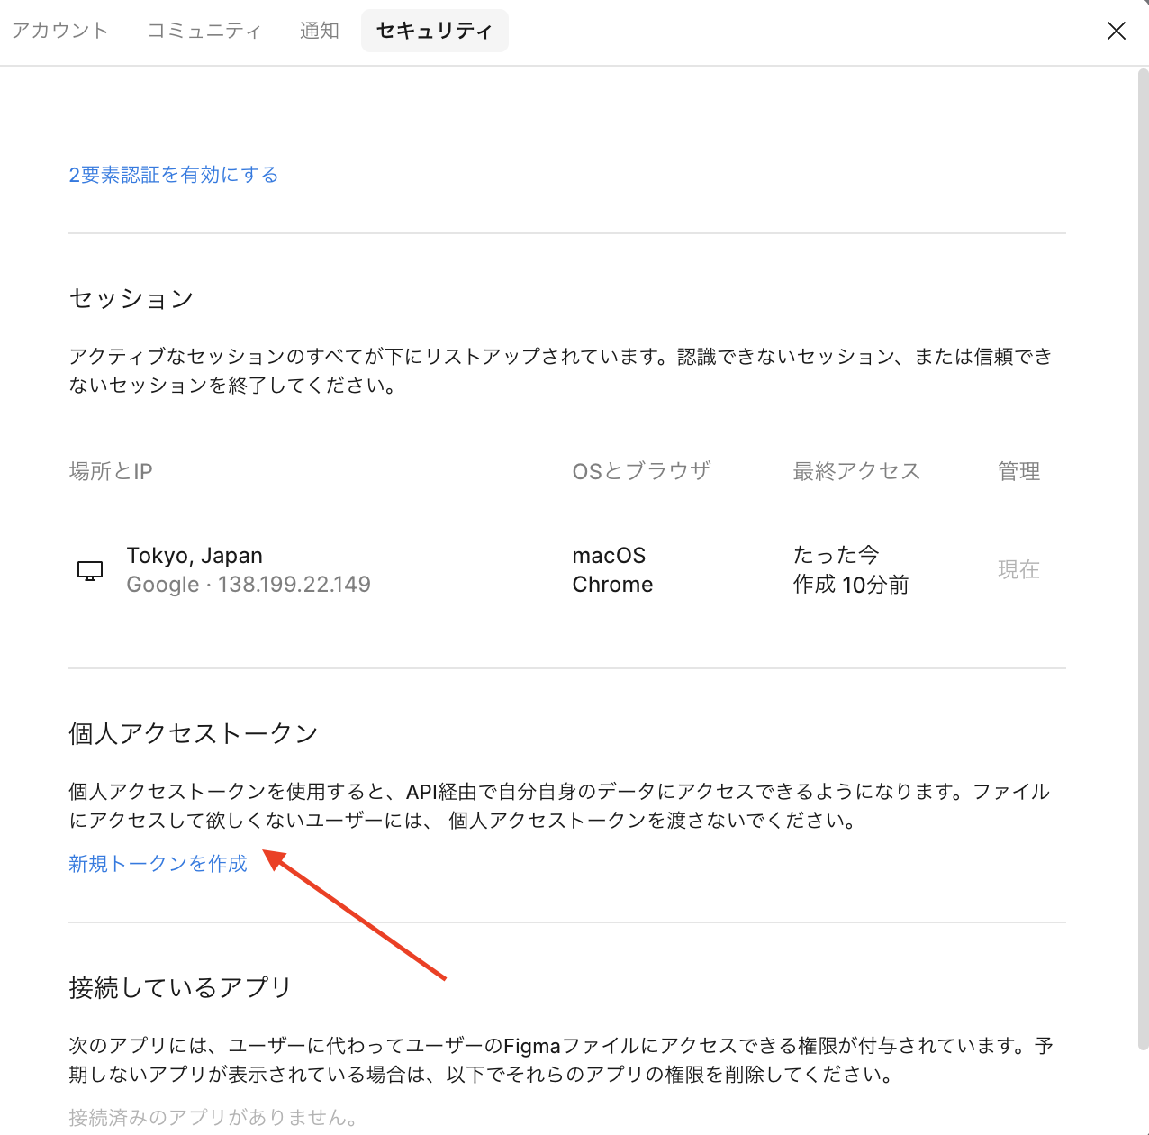1149x1135 pixels.
Task: Click the 管理 column header
Action: (1018, 471)
